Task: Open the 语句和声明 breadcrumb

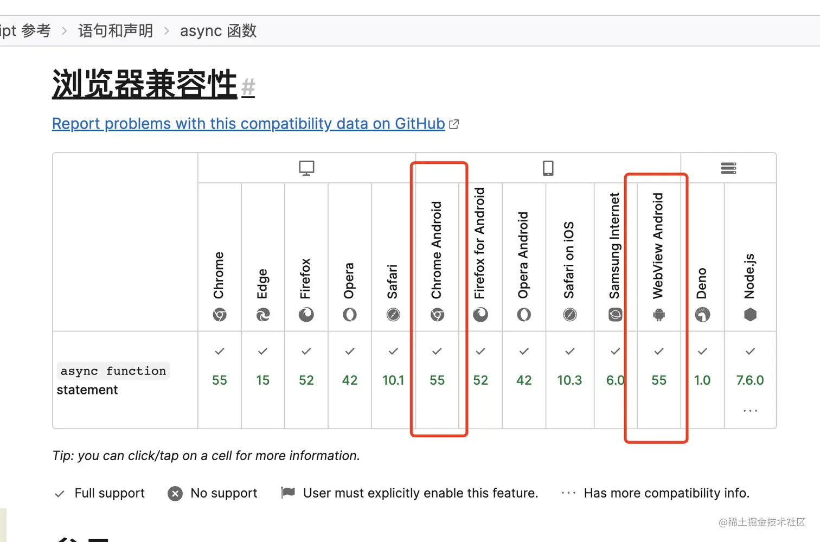Action: (x=116, y=31)
